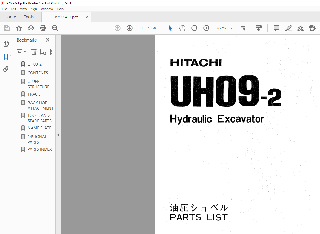Activate the Hand pan tool
Image resolution: width=320 pixels, height=234 pixels.
click(182, 28)
